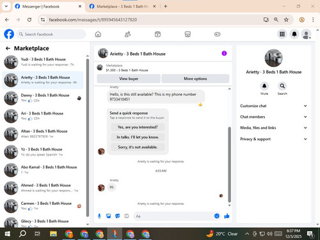This screenshot has height=240, width=320.
Task: Open the account profile avatar menu
Action: coord(306,34)
